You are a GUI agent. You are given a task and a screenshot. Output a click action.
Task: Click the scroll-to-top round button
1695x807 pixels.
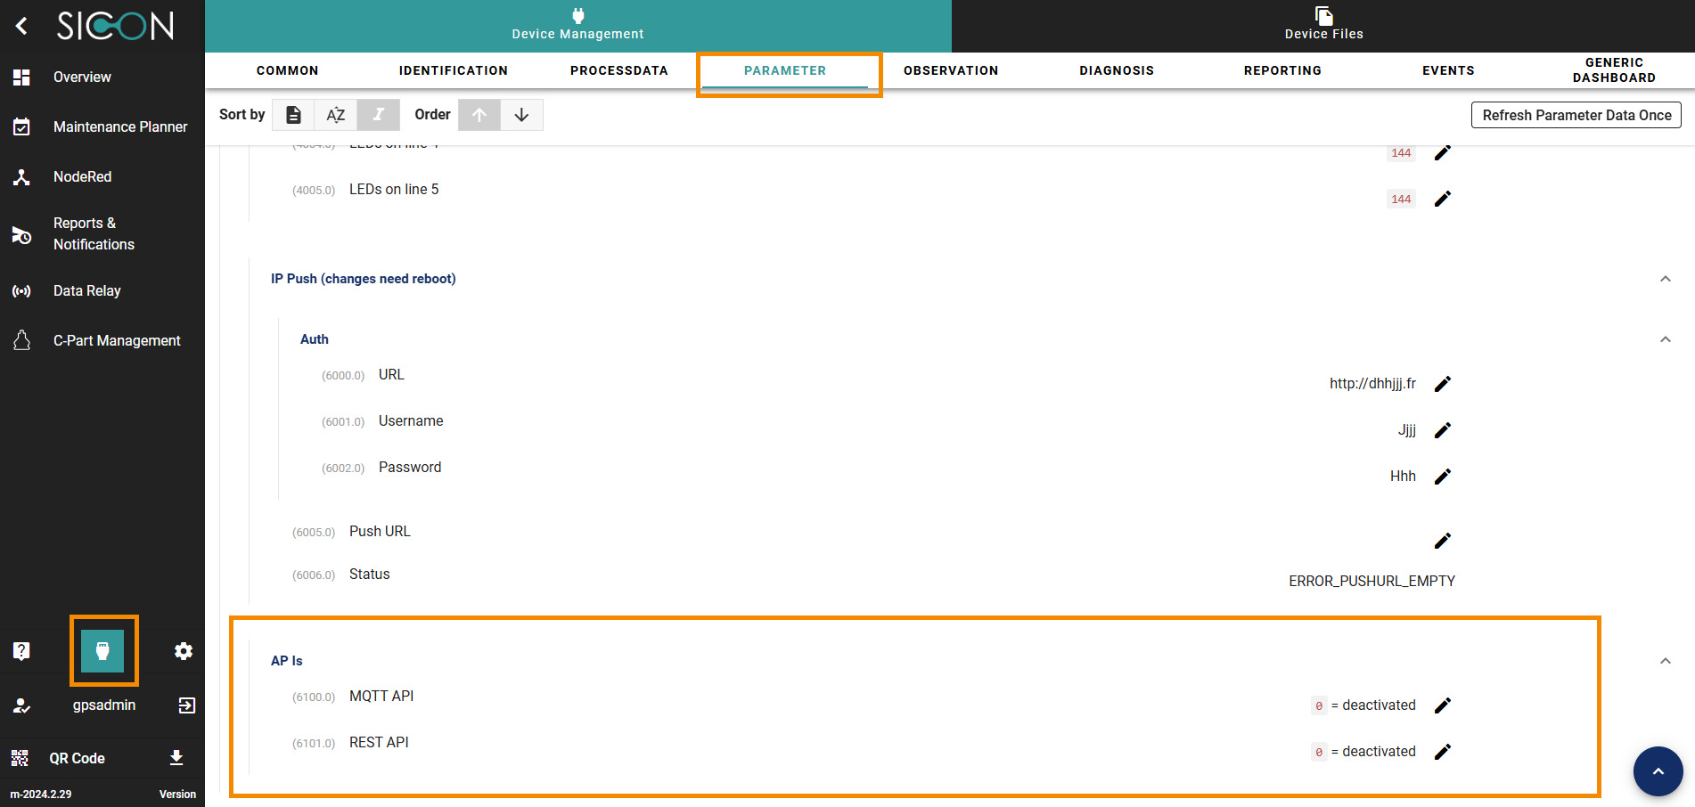pyautogui.click(x=1658, y=771)
